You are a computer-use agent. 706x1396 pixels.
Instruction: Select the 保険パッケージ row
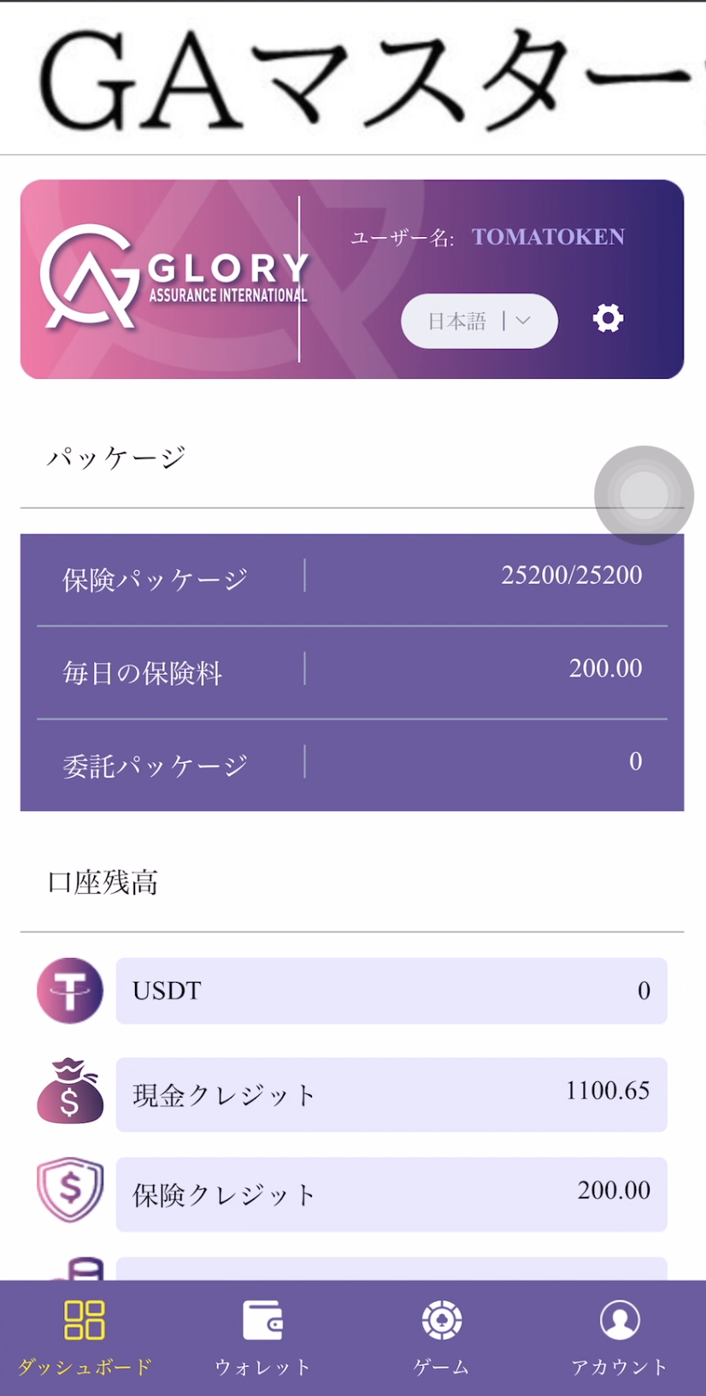click(352, 579)
